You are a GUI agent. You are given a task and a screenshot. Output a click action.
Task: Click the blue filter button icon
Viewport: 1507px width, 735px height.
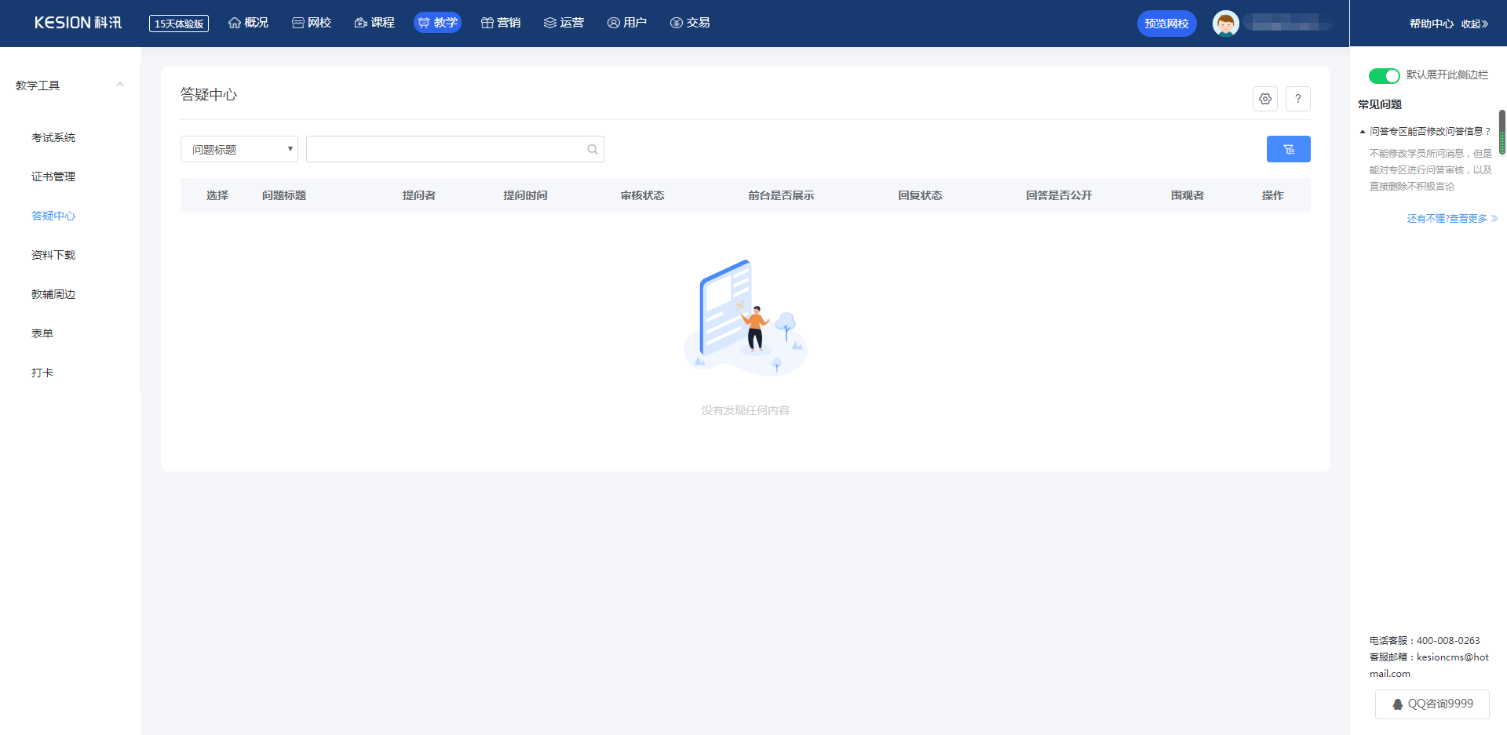1288,149
